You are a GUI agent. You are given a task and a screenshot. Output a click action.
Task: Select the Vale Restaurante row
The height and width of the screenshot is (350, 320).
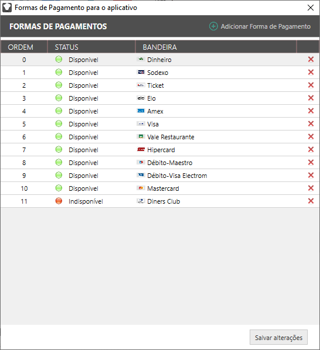[x=160, y=137]
